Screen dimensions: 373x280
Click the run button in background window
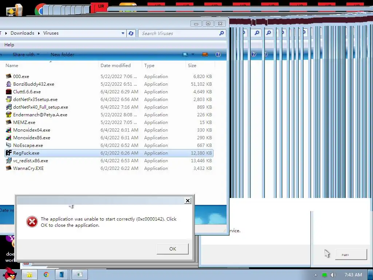(x=351, y=254)
